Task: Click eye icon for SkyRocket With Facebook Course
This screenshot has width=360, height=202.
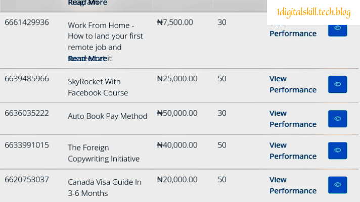Action: [x=337, y=84]
